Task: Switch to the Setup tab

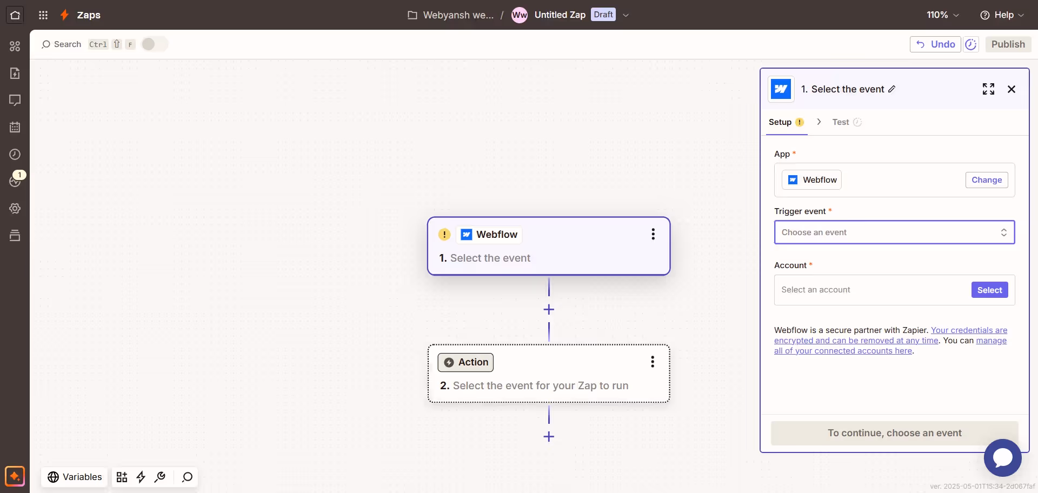Action: click(786, 122)
